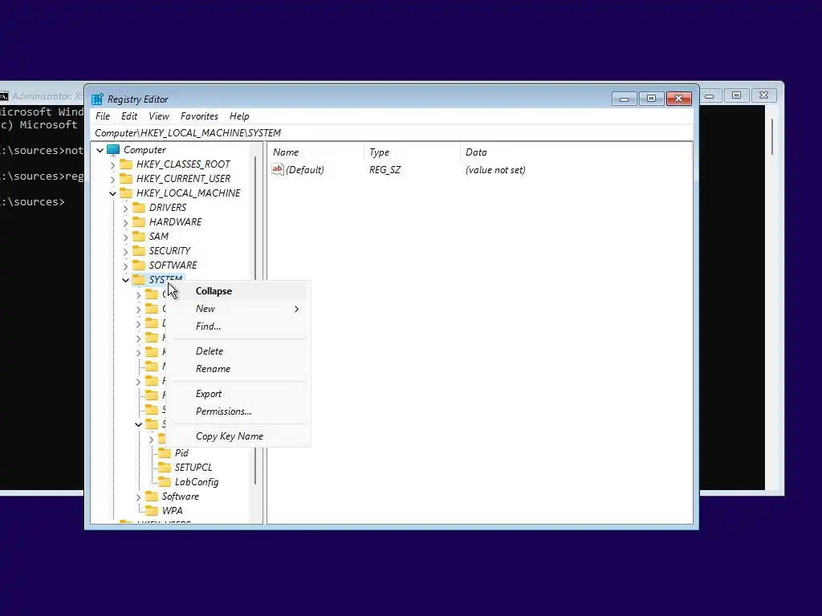Viewport: 822px width, 616px height.
Task: Expand the Software subkey under SYSTEM
Action: pyautogui.click(x=138, y=497)
